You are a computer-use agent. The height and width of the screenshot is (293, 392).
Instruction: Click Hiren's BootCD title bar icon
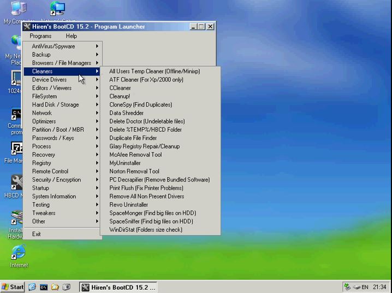tap(27, 27)
